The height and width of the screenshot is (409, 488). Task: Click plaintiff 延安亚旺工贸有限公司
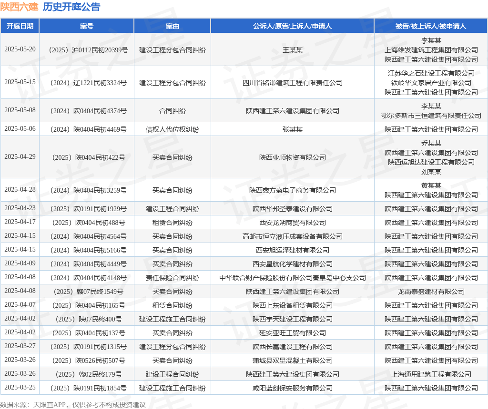coord(293,333)
